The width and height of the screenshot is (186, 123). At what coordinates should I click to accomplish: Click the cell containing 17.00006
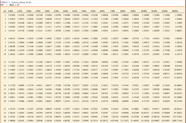click(166, 113)
